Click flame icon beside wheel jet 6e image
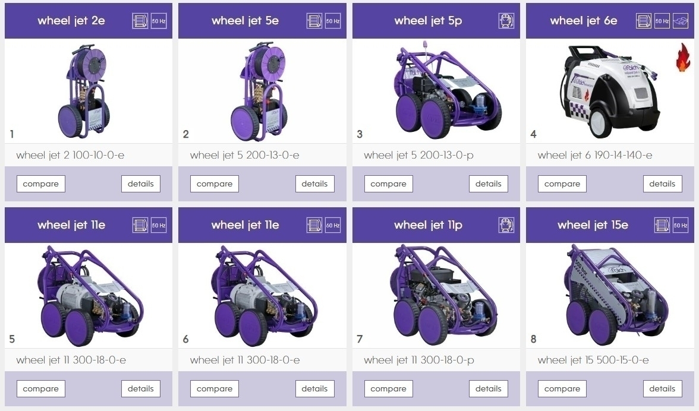This screenshot has height=411, width=699. click(x=682, y=58)
